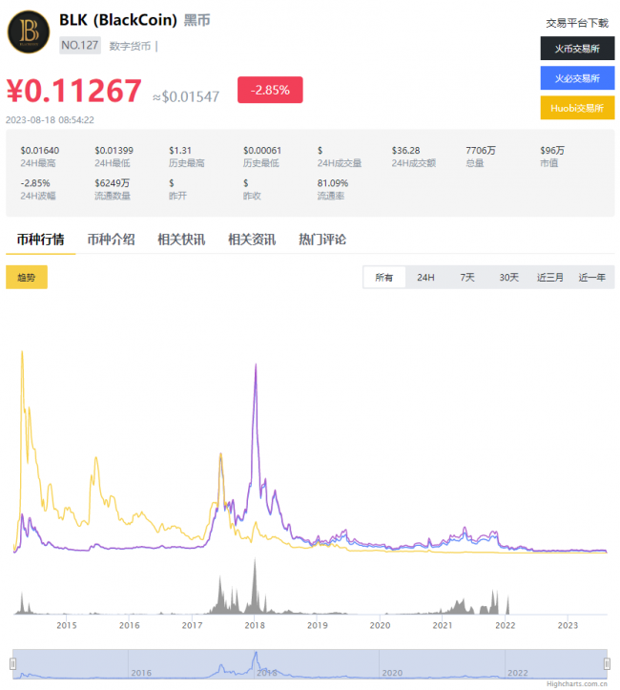Click the 81.09% 流通率 value
This screenshot has width=620, height=690.
[333, 183]
